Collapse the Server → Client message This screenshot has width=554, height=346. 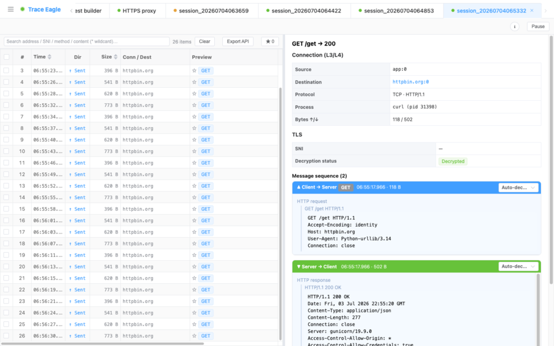pos(299,266)
